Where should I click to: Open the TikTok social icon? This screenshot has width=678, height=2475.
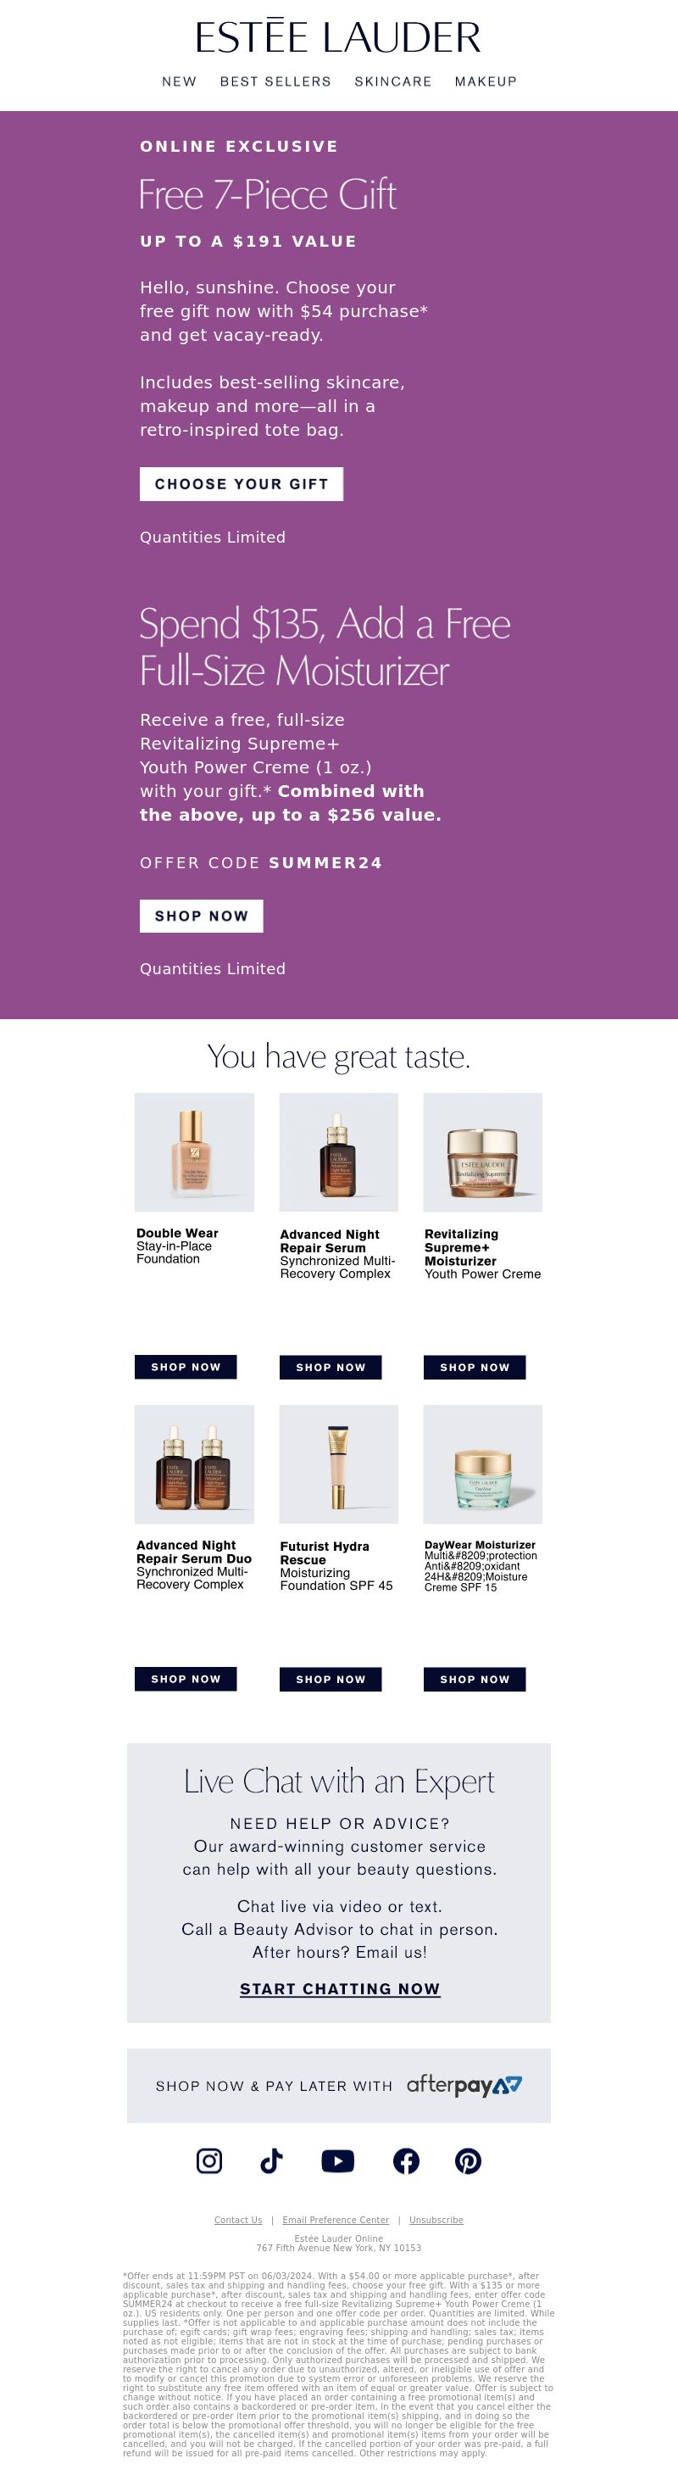[272, 2160]
